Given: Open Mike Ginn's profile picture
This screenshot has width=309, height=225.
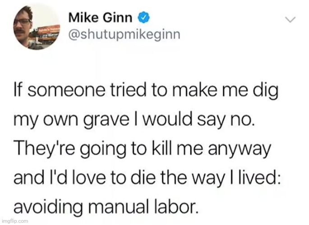Looking at the screenshot, I should (x=37, y=27).
